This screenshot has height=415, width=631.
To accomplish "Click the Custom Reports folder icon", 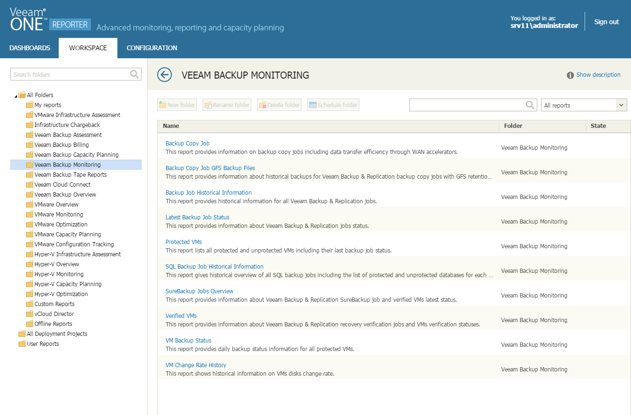I will click(x=29, y=304).
